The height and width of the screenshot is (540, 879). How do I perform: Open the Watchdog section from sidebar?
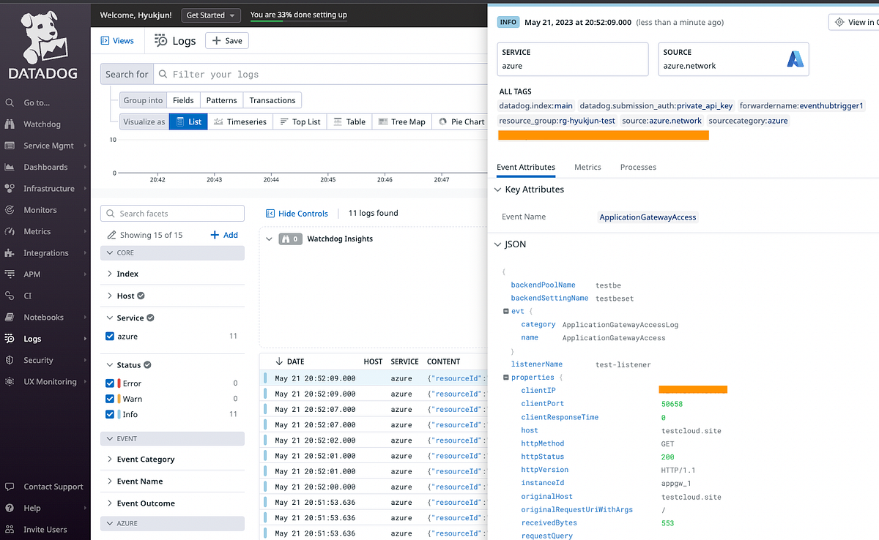pyautogui.click(x=45, y=124)
